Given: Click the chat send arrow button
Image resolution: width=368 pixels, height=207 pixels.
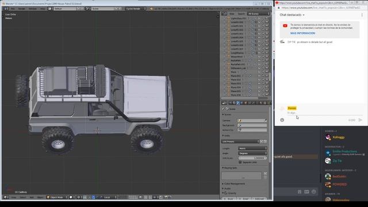Looking at the screenshot, I should click(361, 120).
